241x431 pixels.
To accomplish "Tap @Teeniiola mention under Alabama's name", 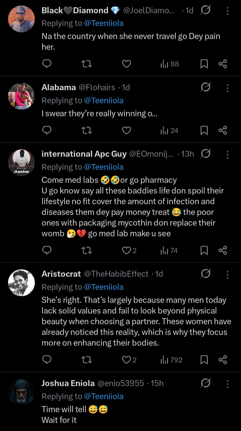I will 104,100.
